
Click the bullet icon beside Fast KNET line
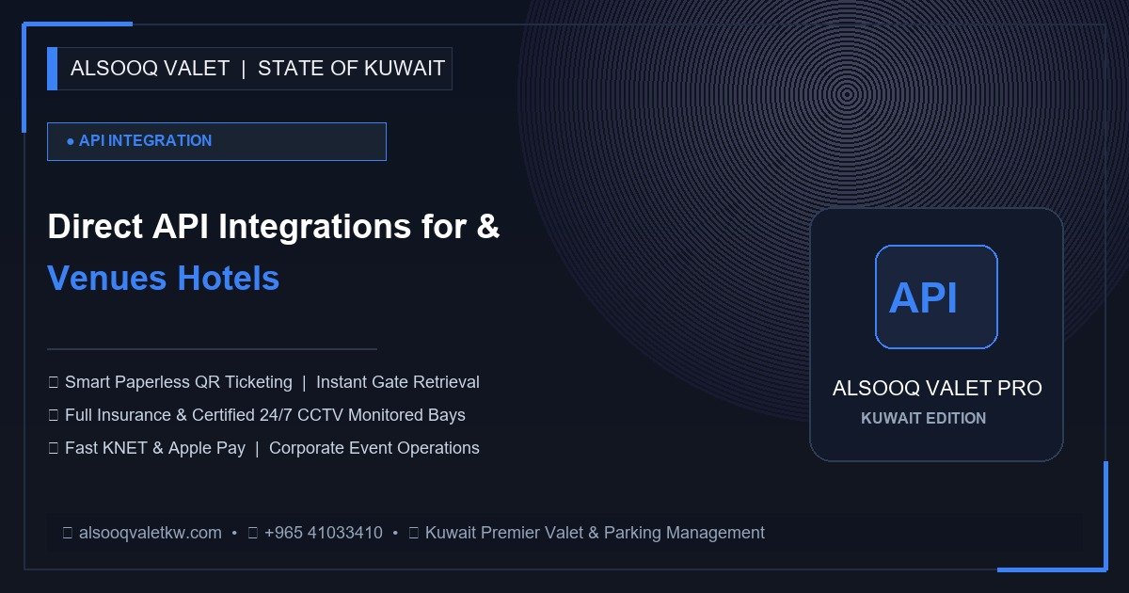pos(53,448)
